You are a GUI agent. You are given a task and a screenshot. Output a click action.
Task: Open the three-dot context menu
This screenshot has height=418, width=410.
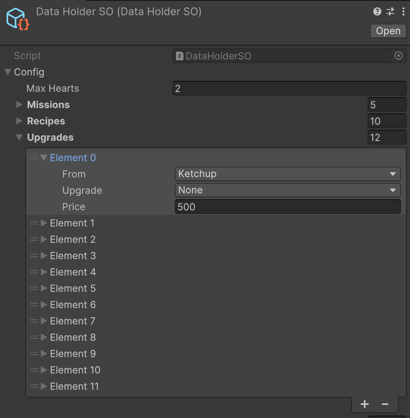pyautogui.click(x=403, y=11)
